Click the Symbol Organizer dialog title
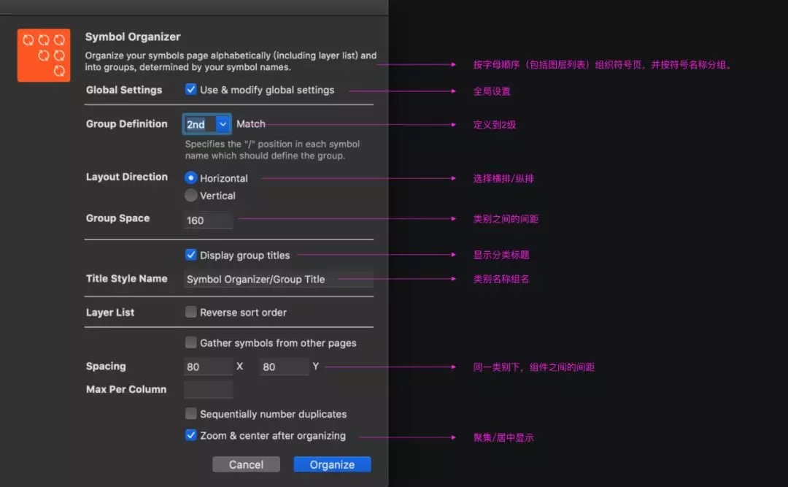This screenshot has width=788, height=487. pyautogui.click(x=133, y=37)
